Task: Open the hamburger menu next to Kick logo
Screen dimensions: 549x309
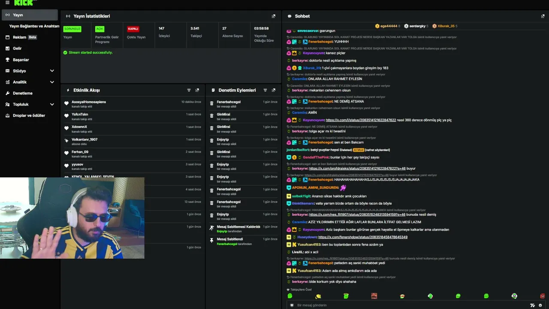Action: 7,3
